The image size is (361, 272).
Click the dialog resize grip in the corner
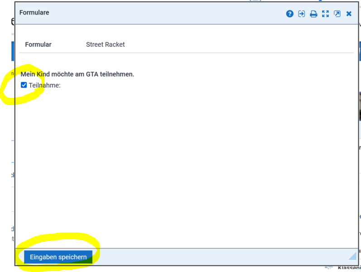tap(352, 256)
